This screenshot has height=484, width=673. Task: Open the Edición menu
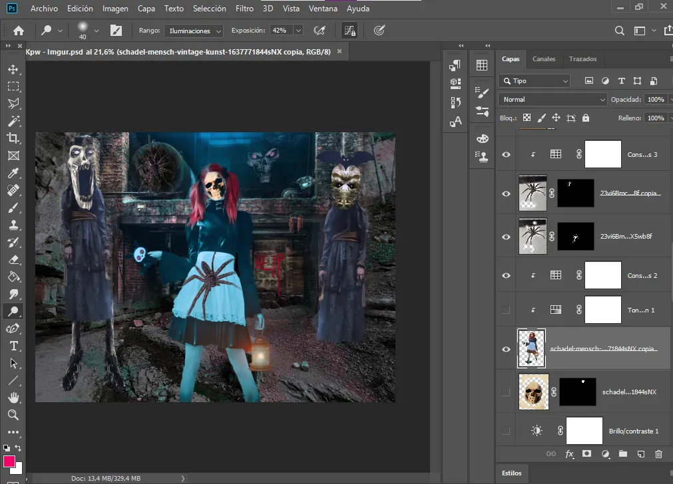click(80, 9)
